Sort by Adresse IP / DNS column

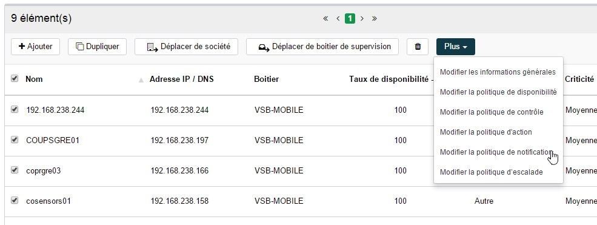[182, 79]
